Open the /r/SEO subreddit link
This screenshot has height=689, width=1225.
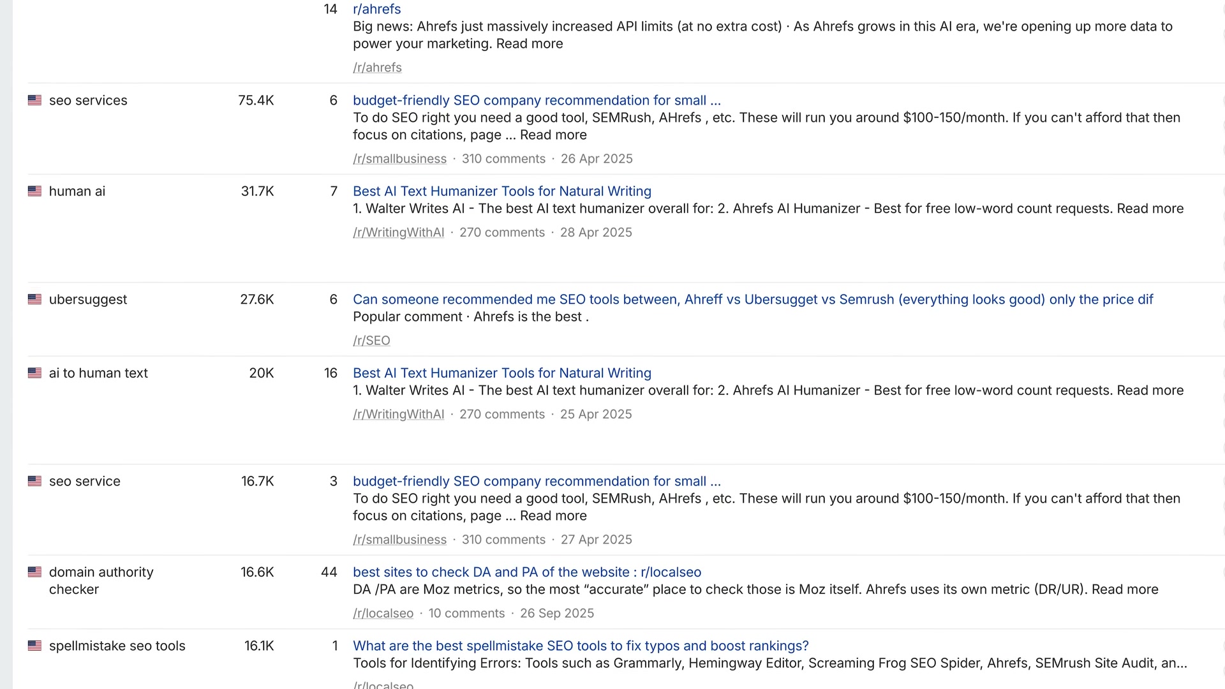tap(371, 341)
